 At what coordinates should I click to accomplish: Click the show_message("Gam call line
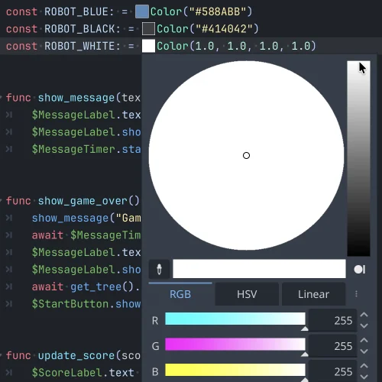tap(86, 218)
